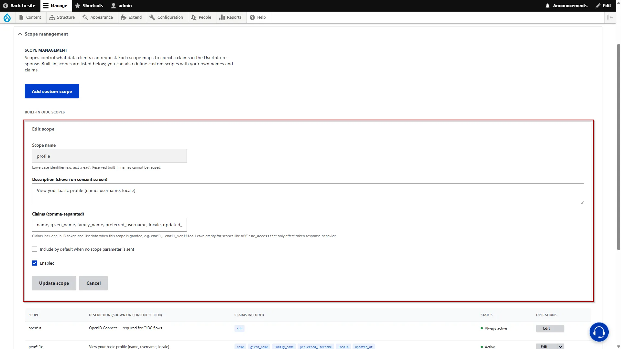Click the Claims comma-separated field
This screenshot has width=621, height=349.
(x=109, y=225)
